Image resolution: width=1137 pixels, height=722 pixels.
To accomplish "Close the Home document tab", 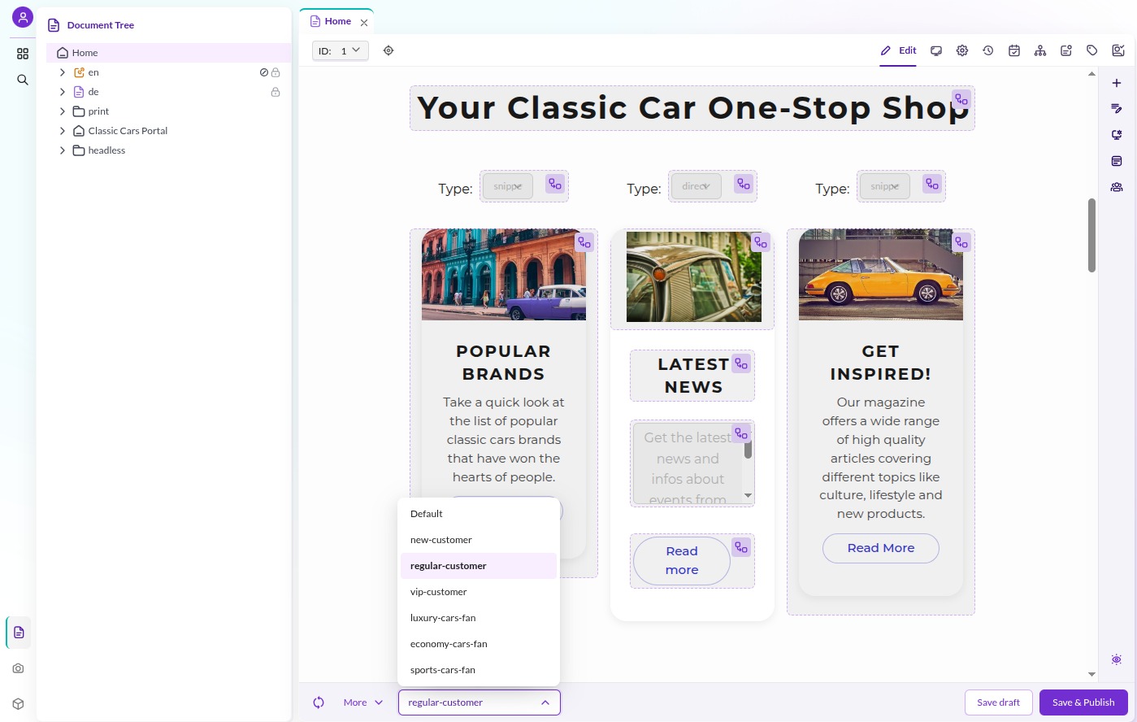I will tap(364, 23).
